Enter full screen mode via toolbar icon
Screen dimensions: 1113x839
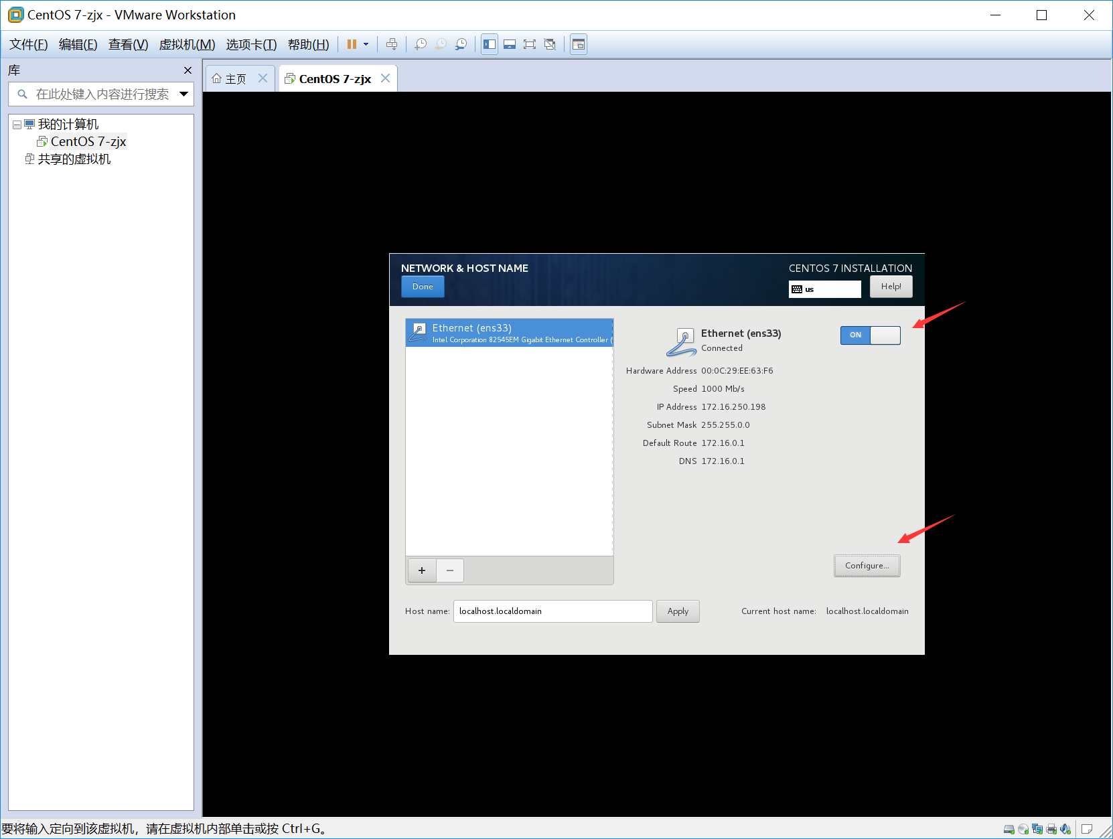point(530,44)
